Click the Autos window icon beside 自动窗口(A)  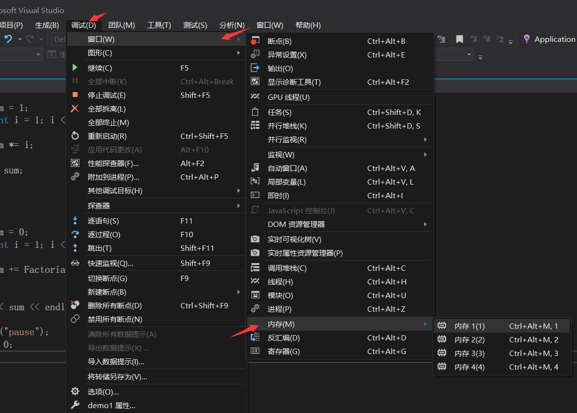point(255,168)
